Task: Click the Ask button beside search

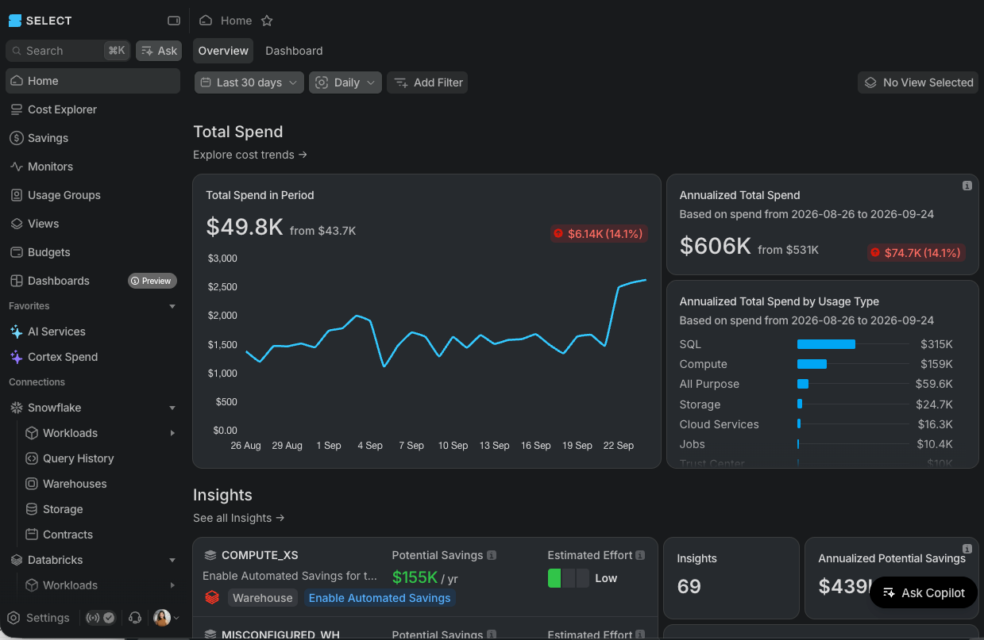Action: pos(159,51)
